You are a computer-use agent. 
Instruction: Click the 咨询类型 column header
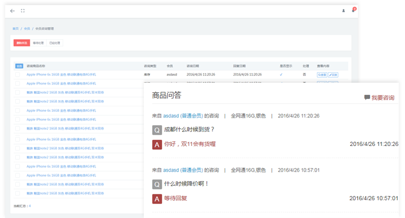click(x=150, y=66)
